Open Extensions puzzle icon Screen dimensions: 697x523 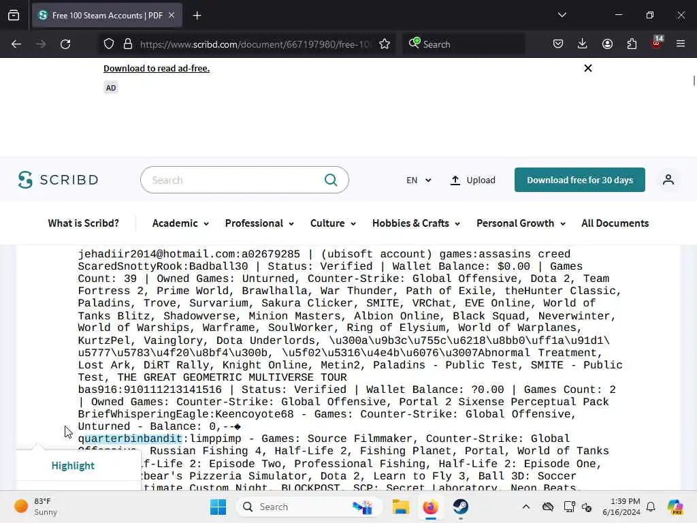point(632,44)
